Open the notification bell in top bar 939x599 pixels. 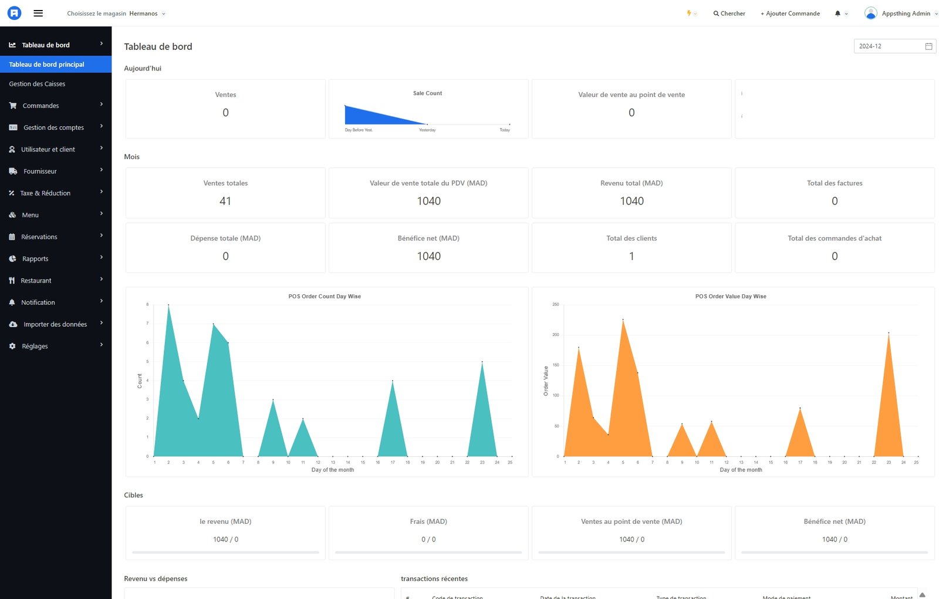[837, 14]
